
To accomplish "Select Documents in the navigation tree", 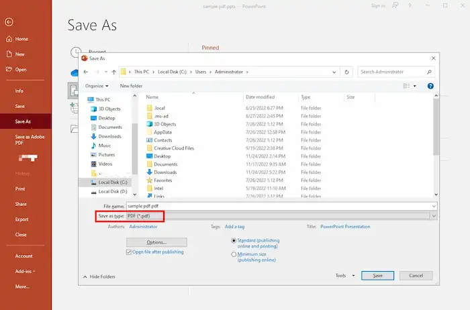I will pyautogui.click(x=110, y=127).
